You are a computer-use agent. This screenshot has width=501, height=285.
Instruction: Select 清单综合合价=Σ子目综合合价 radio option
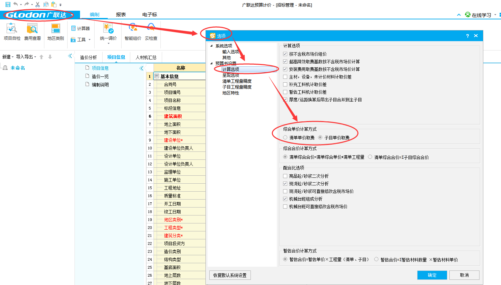(370, 157)
